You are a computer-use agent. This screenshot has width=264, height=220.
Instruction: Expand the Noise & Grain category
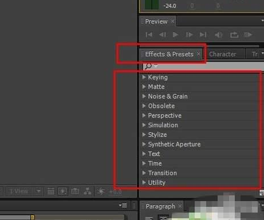(x=144, y=96)
